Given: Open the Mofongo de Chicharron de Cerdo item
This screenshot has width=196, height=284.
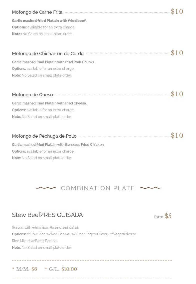Looking at the screenshot, I should click(48, 54).
